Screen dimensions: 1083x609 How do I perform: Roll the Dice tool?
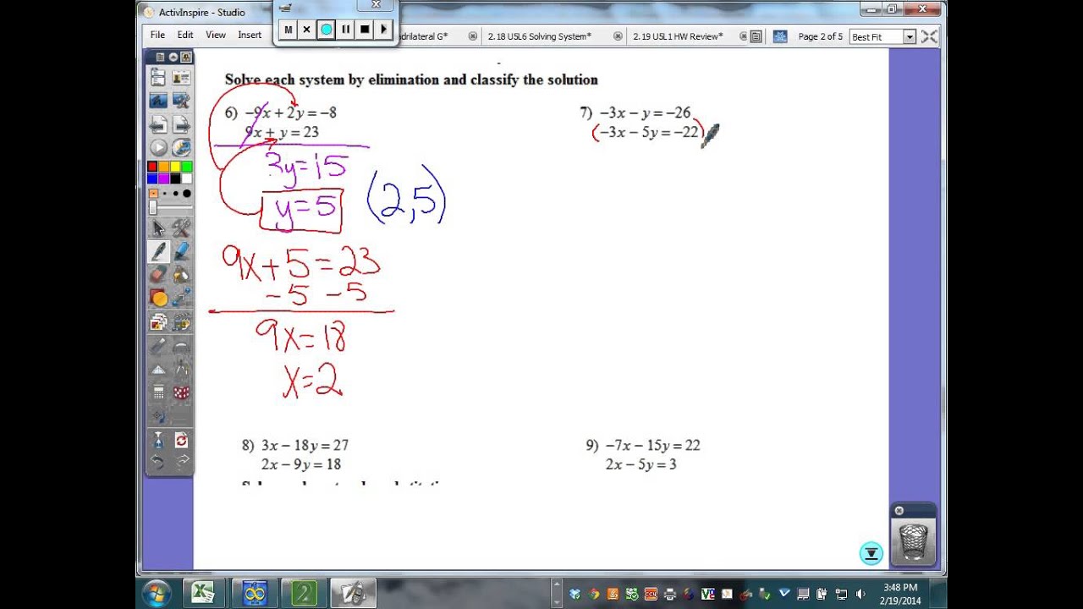181,392
